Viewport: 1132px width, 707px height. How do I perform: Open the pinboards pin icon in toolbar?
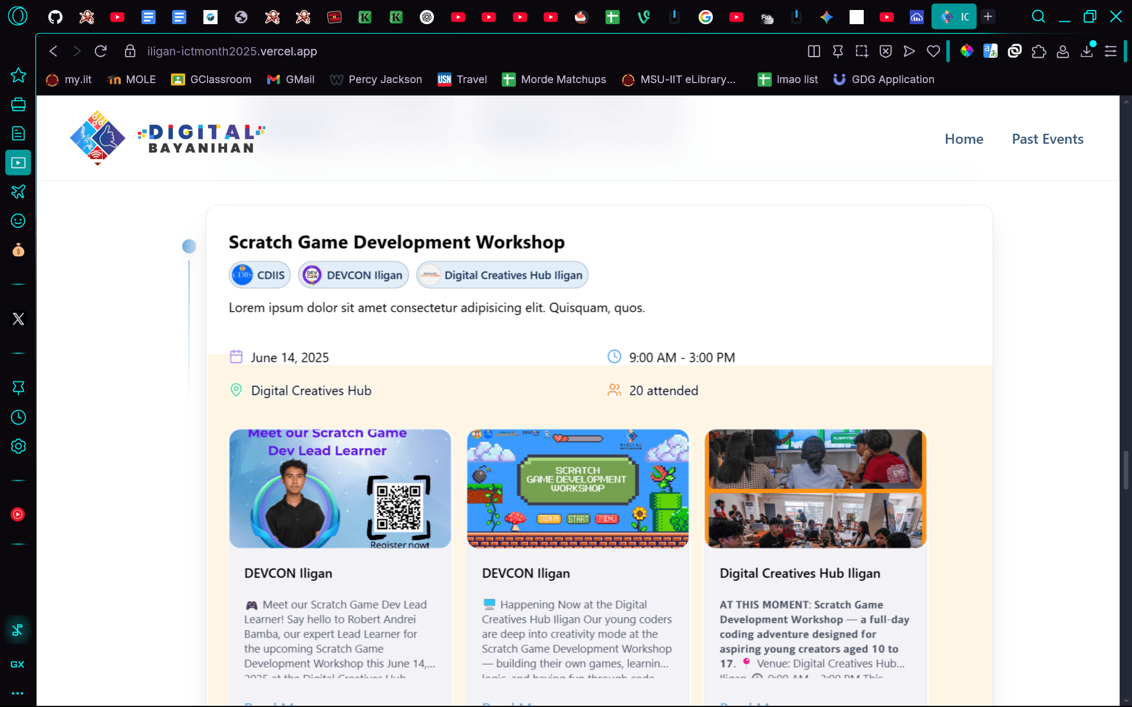pyautogui.click(x=838, y=51)
